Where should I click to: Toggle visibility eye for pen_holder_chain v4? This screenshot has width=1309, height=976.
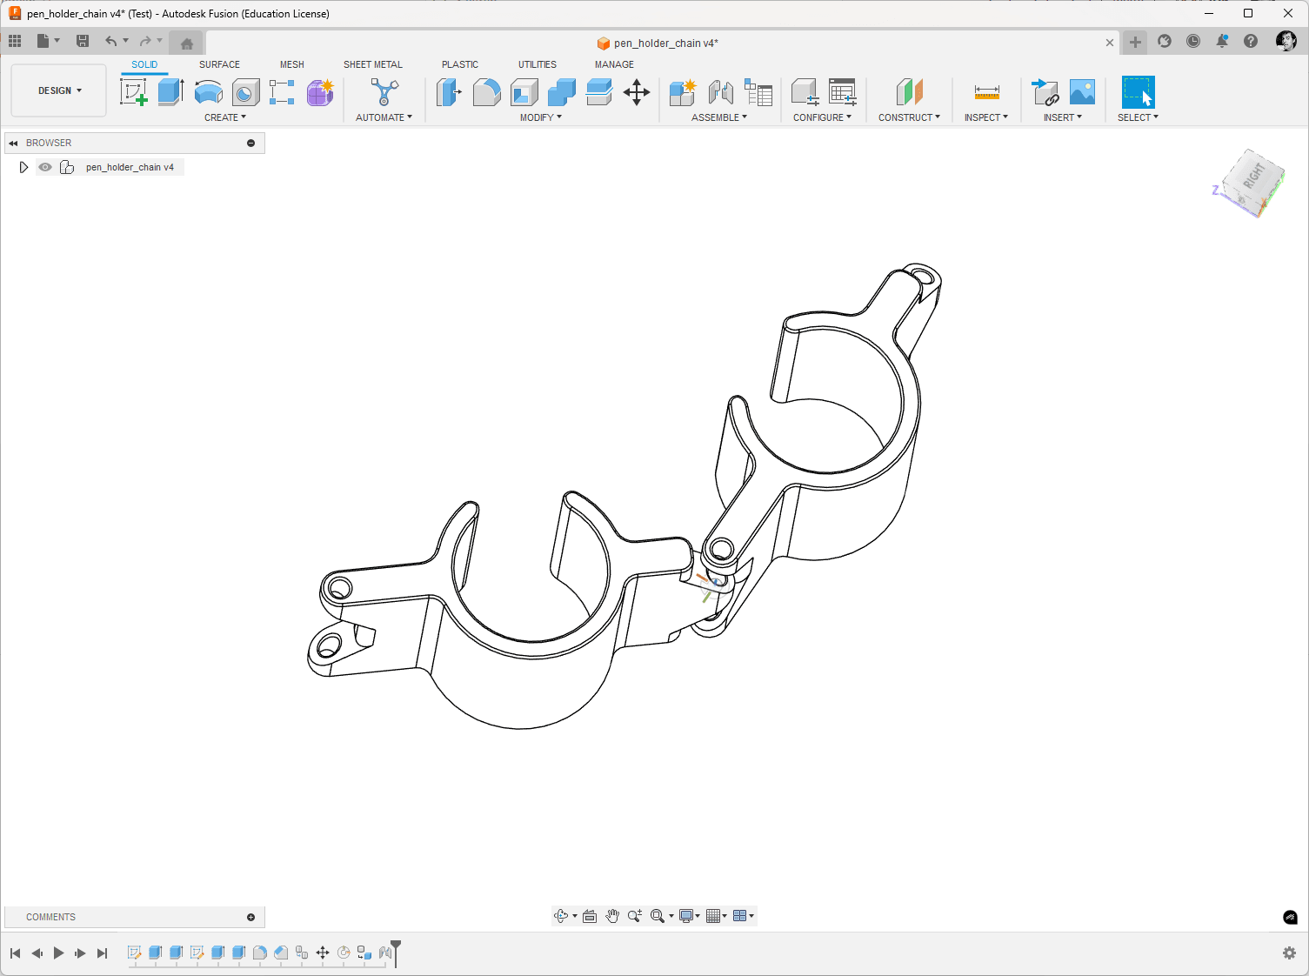45,167
